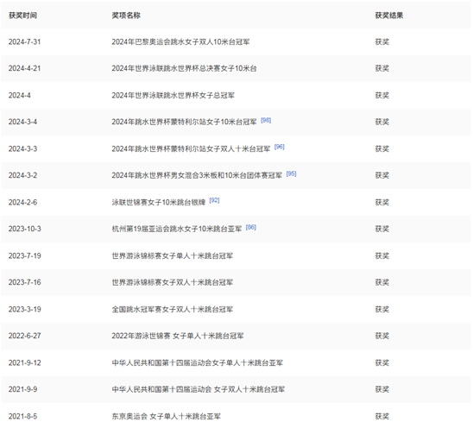Click 获奖 result in the 2024-2-6 row
473x428 pixels.
point(382,202)
